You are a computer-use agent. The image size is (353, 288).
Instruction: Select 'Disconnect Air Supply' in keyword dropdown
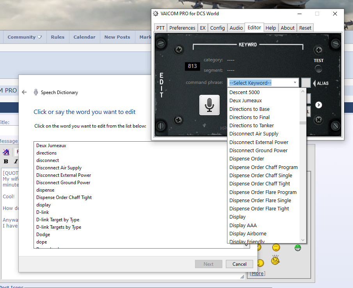(264, 134)
